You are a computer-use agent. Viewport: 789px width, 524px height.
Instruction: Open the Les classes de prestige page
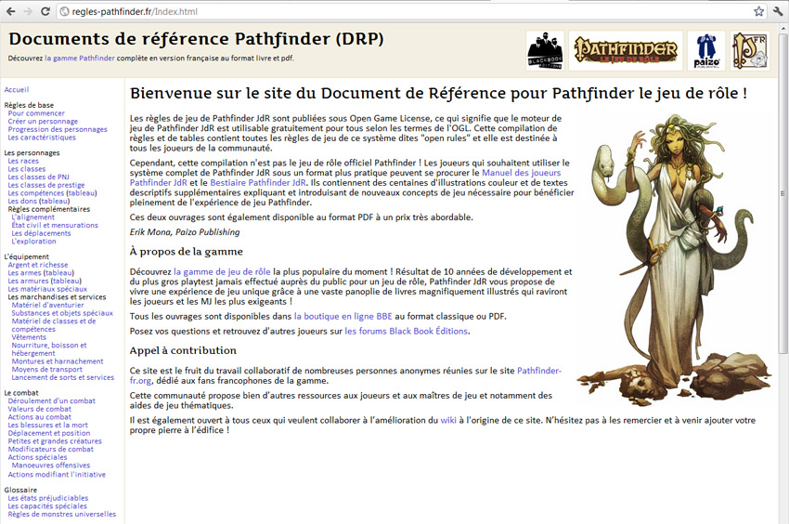[46, 185]
